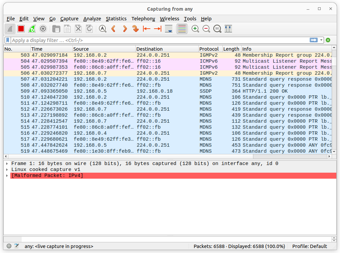Sort by the Length column header
340x253 pixels.
click(232, 49)
